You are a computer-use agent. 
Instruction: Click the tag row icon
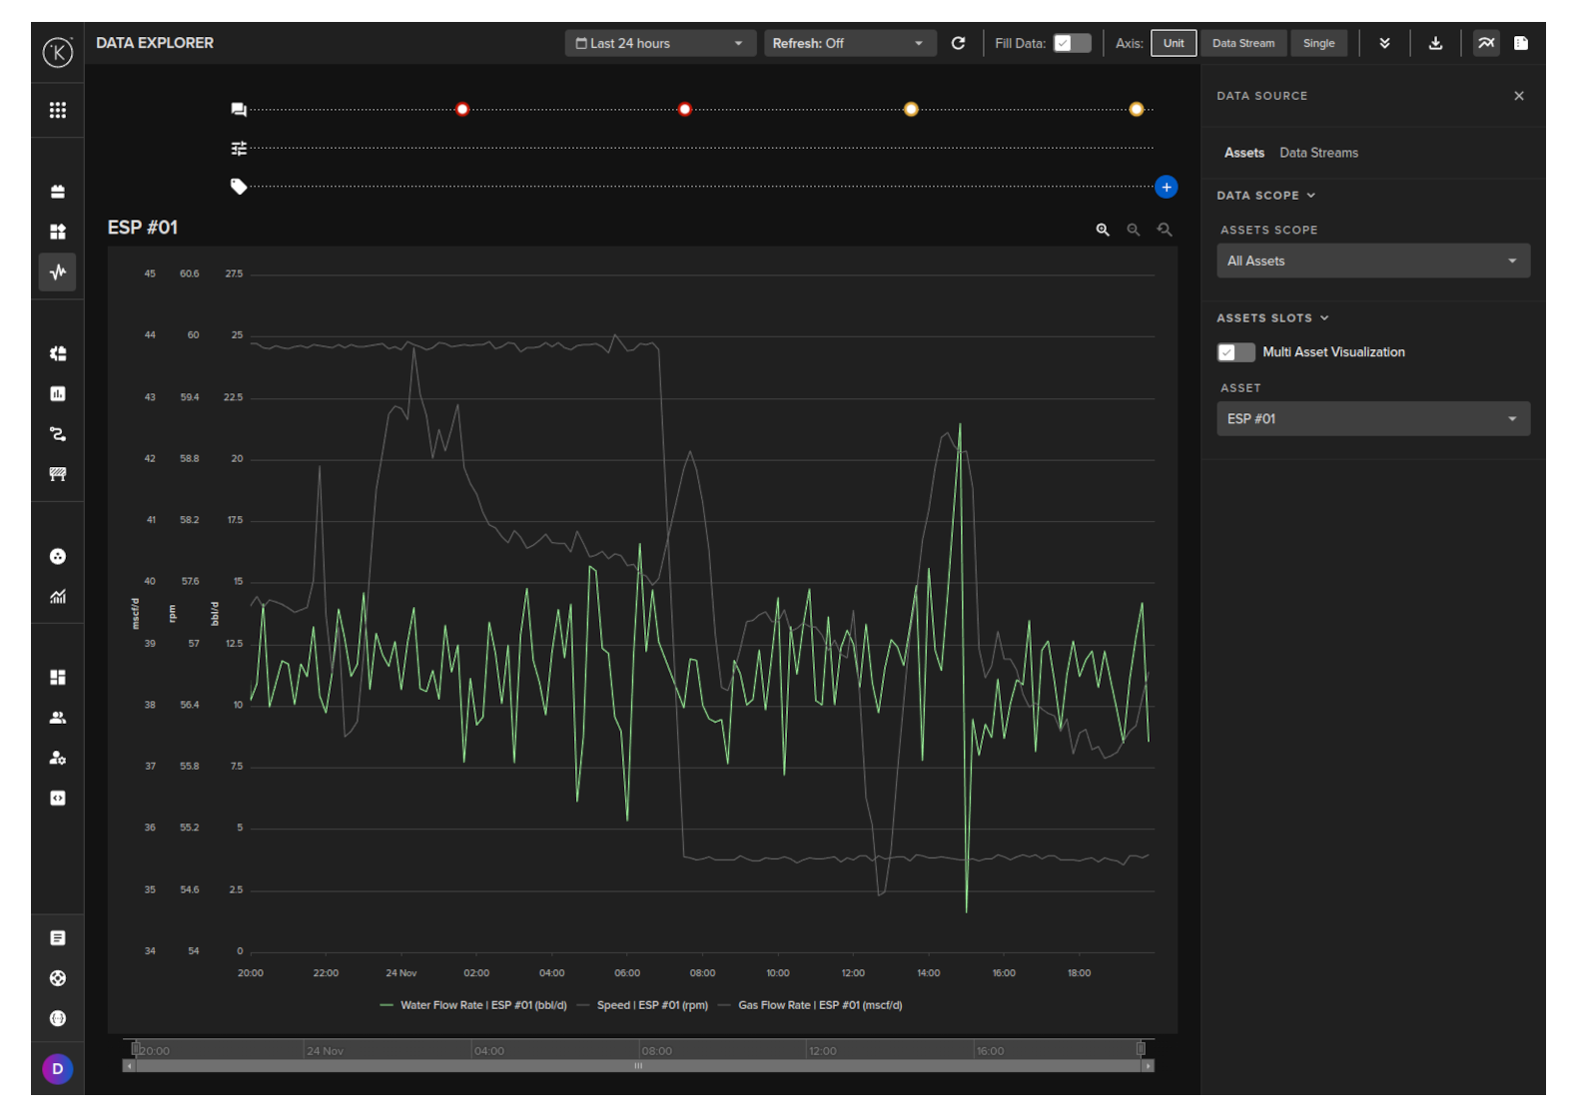239,187
